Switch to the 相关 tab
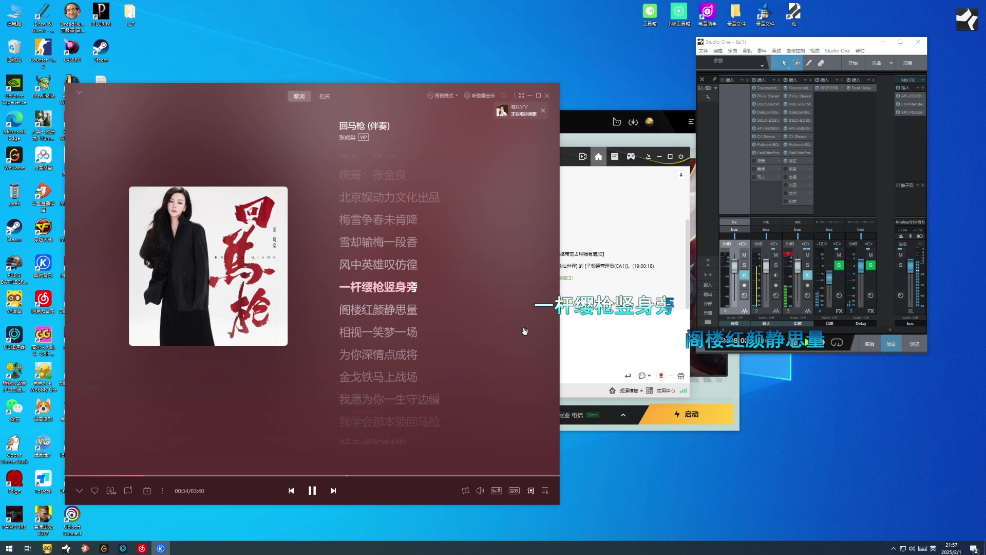Viewport: 986px width, 555px height. coord(325,96)
